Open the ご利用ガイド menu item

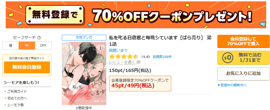tap(17, 91)
